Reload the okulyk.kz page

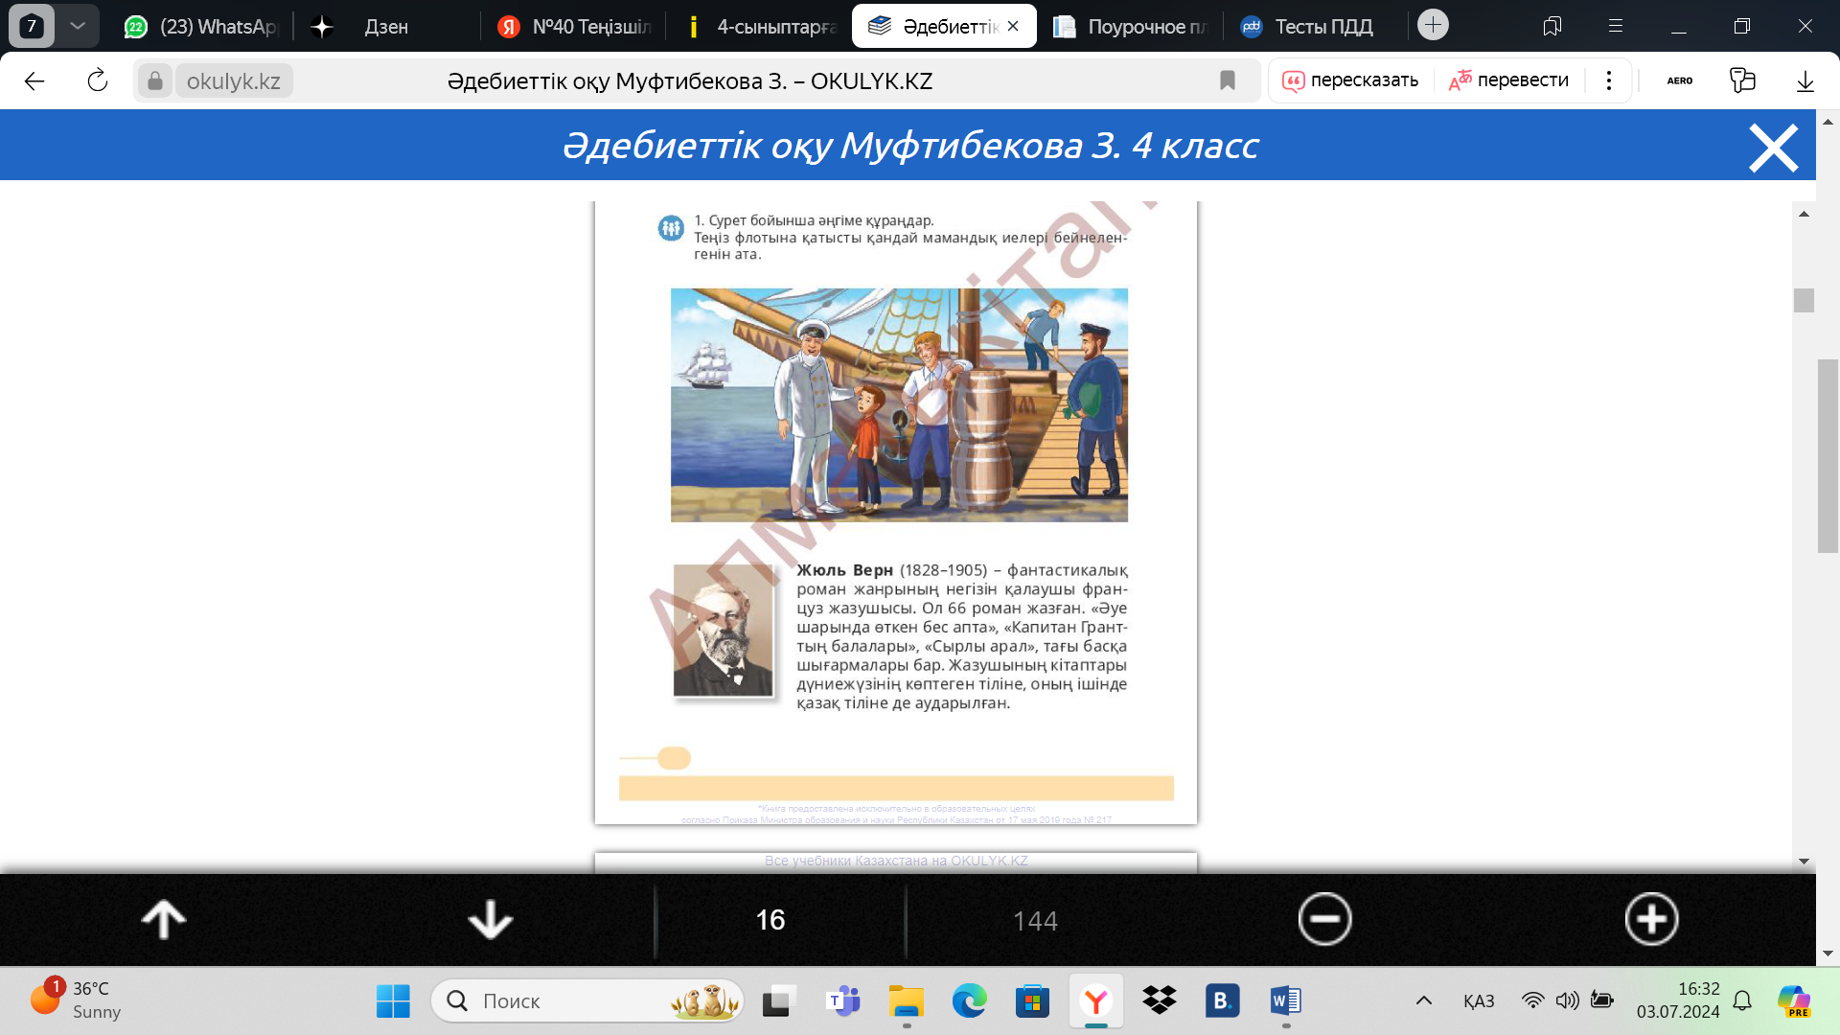(97, 80)
